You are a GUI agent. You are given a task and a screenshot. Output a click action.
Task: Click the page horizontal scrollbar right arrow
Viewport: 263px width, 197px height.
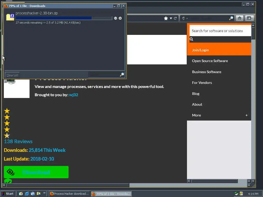pyautogui.click(x=249, y=185)
